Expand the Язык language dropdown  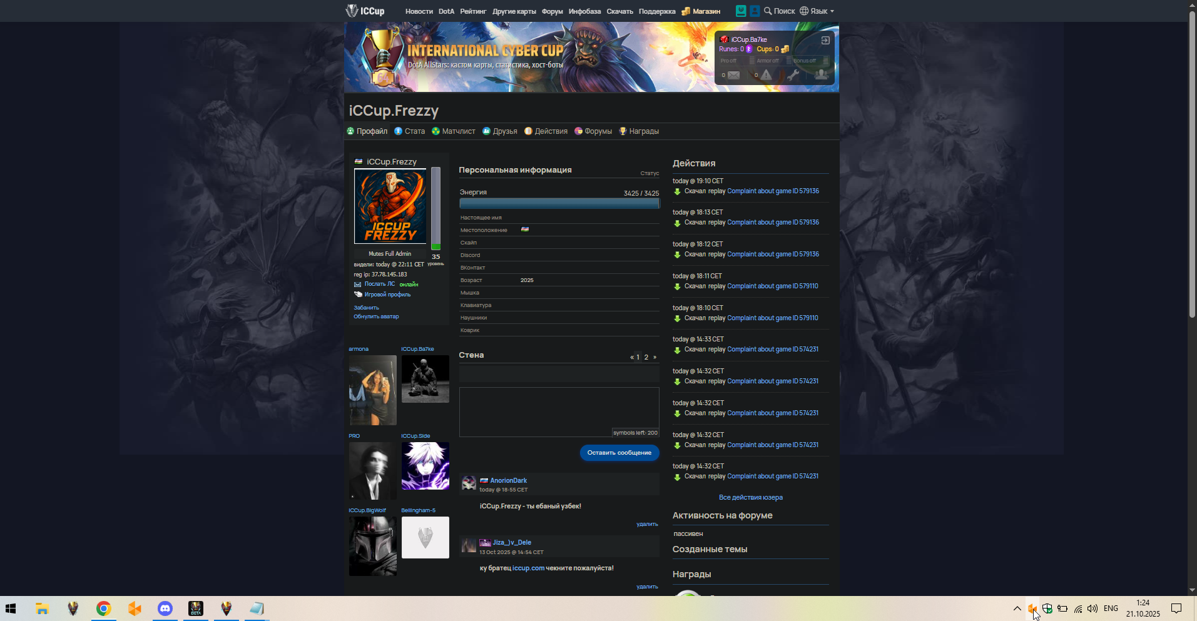click(x=817, y=11)
